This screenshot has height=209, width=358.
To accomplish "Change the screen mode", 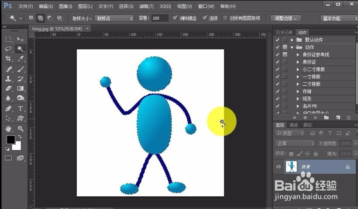I will point(21,158).
